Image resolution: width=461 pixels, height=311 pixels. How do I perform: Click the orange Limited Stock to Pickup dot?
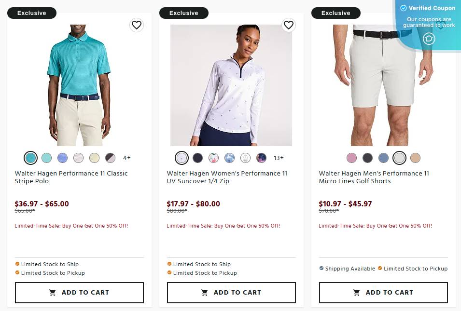pyautogui.click(x=18, y=273)
